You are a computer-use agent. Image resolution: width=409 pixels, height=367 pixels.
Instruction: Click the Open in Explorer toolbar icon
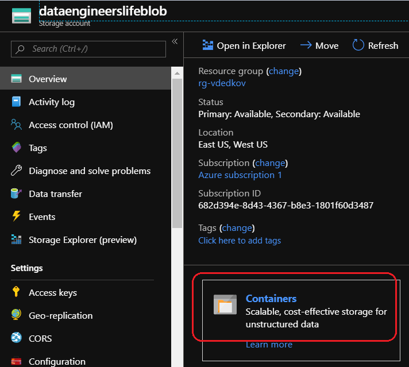tap(208, 45)
